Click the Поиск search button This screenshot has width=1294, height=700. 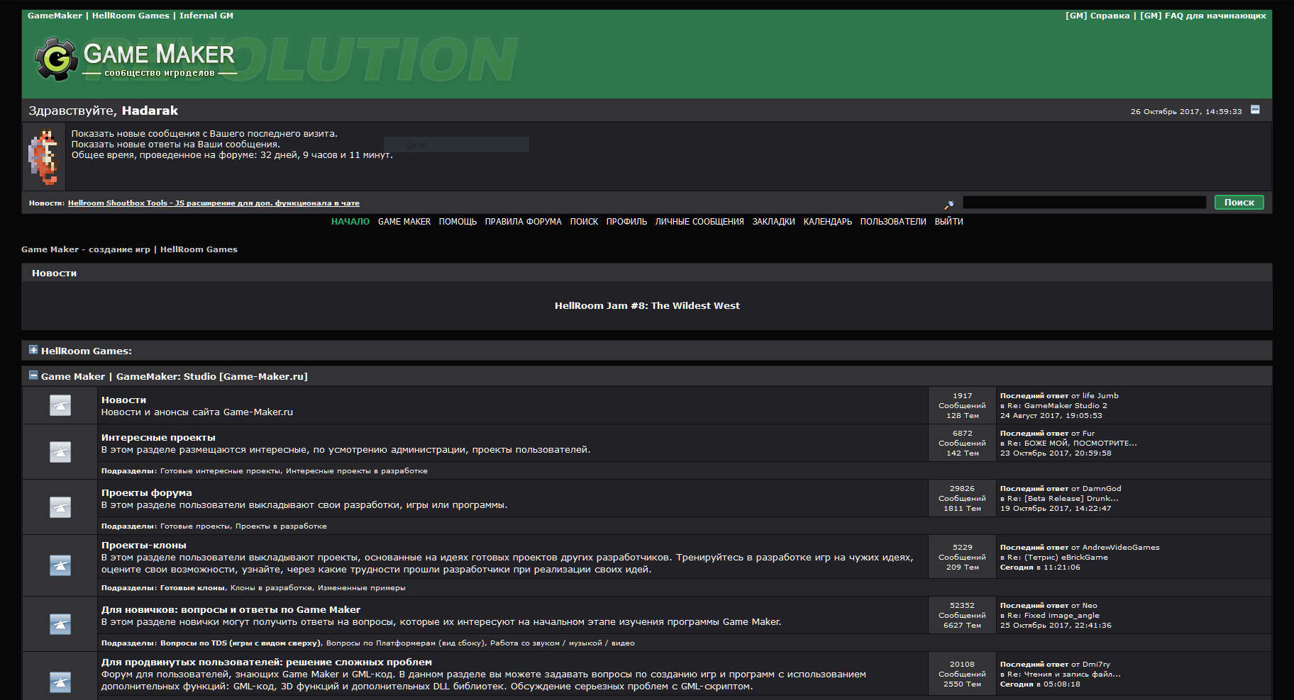click(1239, 203)
